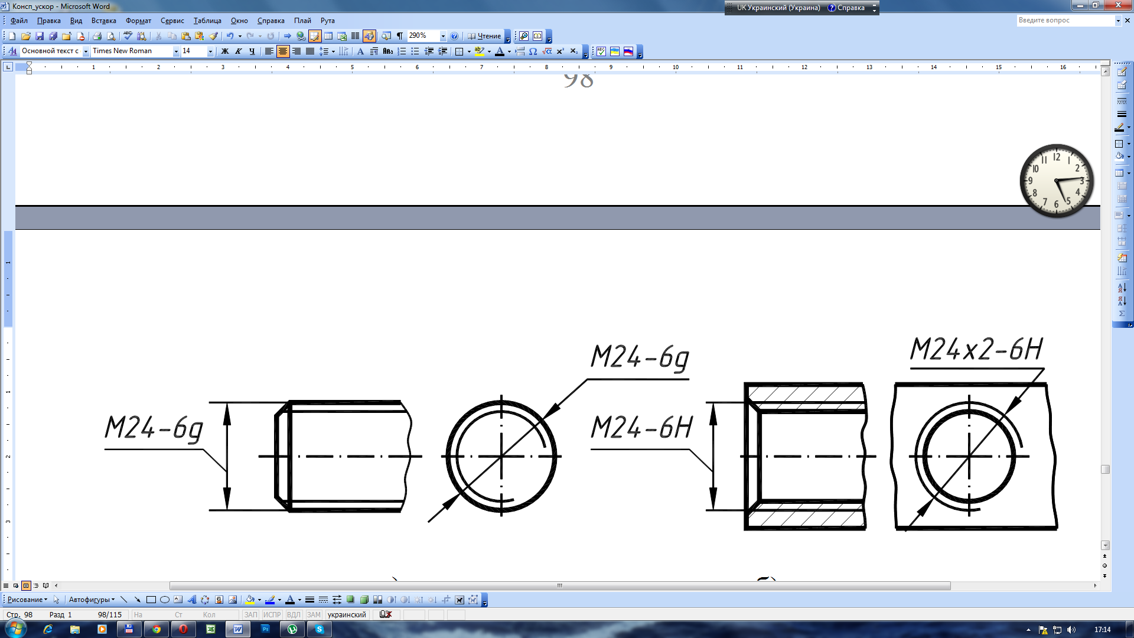The width and height of the screenshot is (1134, 638).
Task: Click the Save document icon
Action: point(40,36)
